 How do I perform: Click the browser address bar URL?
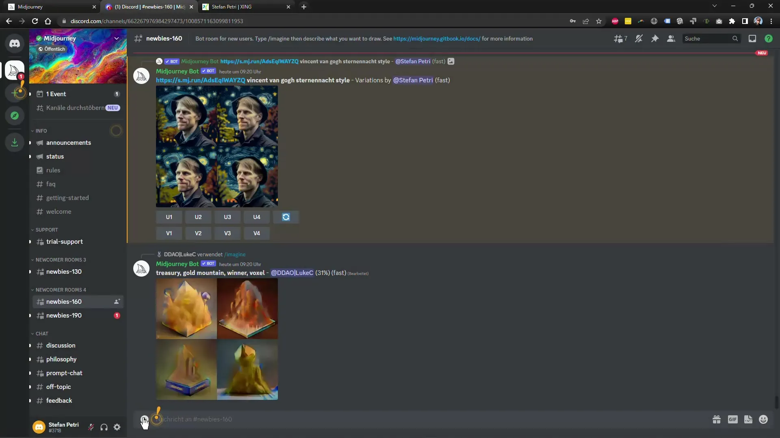[157, 21]
